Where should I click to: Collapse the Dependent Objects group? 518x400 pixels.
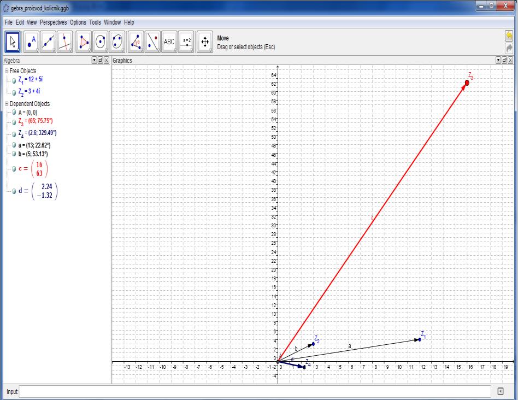(6, 103)
